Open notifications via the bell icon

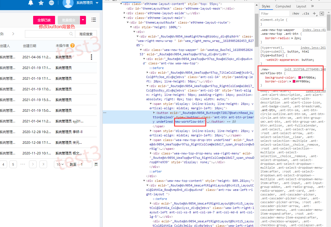coord(31,3)
